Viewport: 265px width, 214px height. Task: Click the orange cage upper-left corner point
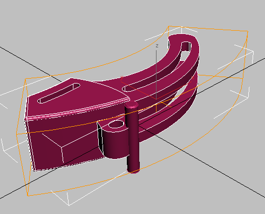25,79
